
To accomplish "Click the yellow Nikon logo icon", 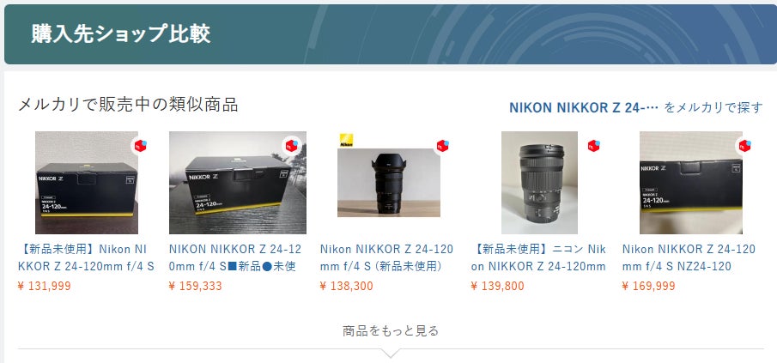I will (345, 140).
